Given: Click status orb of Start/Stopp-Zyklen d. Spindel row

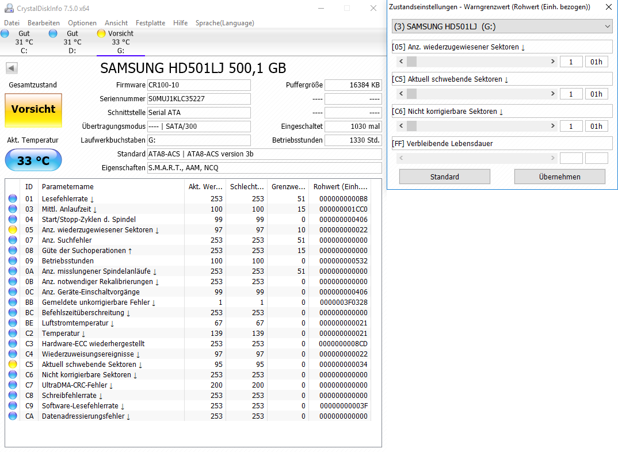Looking at the screenshot, I should click(13, 219).
